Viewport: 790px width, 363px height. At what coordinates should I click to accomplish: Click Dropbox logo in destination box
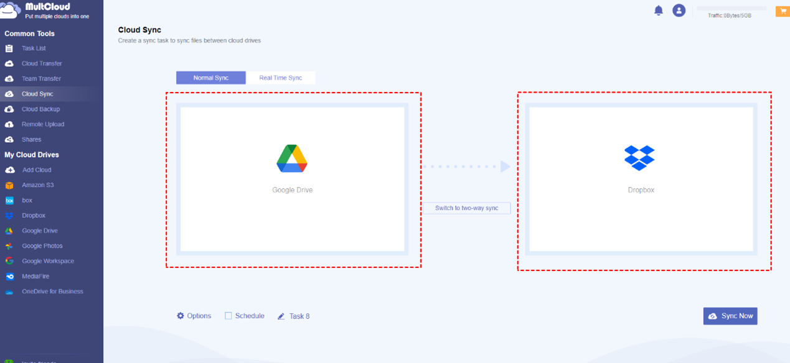[640, 158]
